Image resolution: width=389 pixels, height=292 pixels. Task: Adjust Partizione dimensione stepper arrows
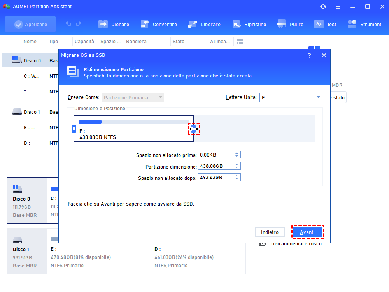pyautogui.click(x=237, y=166)
